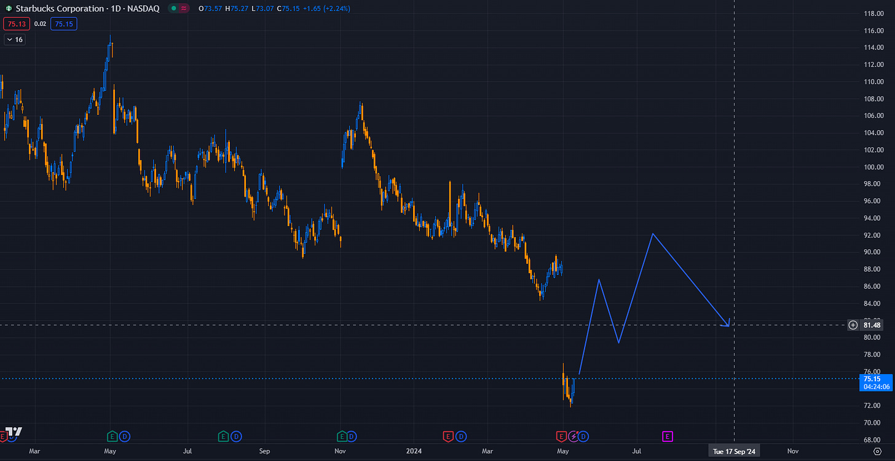Click the green earnings marker of May 2023

(x=112, y=436)
